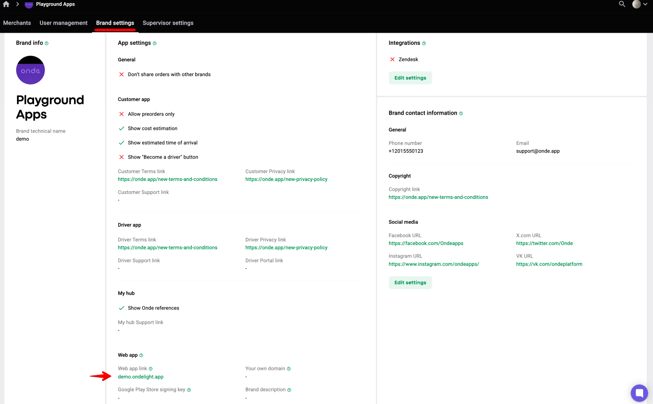Click the "Show Onde references" label

click(153, 308)
